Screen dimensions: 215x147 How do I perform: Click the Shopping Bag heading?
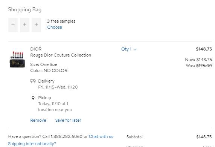pos(25,9)
